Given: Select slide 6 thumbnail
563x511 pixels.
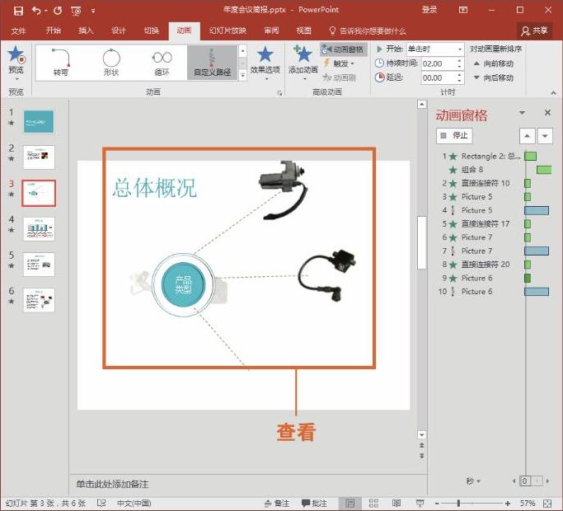Looking at the screenshot, I should (39, 300).
